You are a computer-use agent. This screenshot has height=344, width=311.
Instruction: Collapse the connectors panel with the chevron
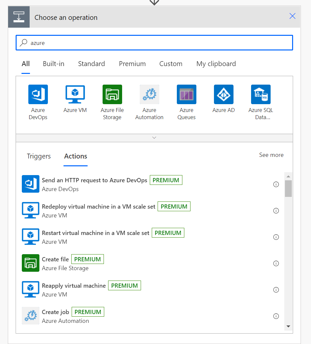click(x=154, y=138)
